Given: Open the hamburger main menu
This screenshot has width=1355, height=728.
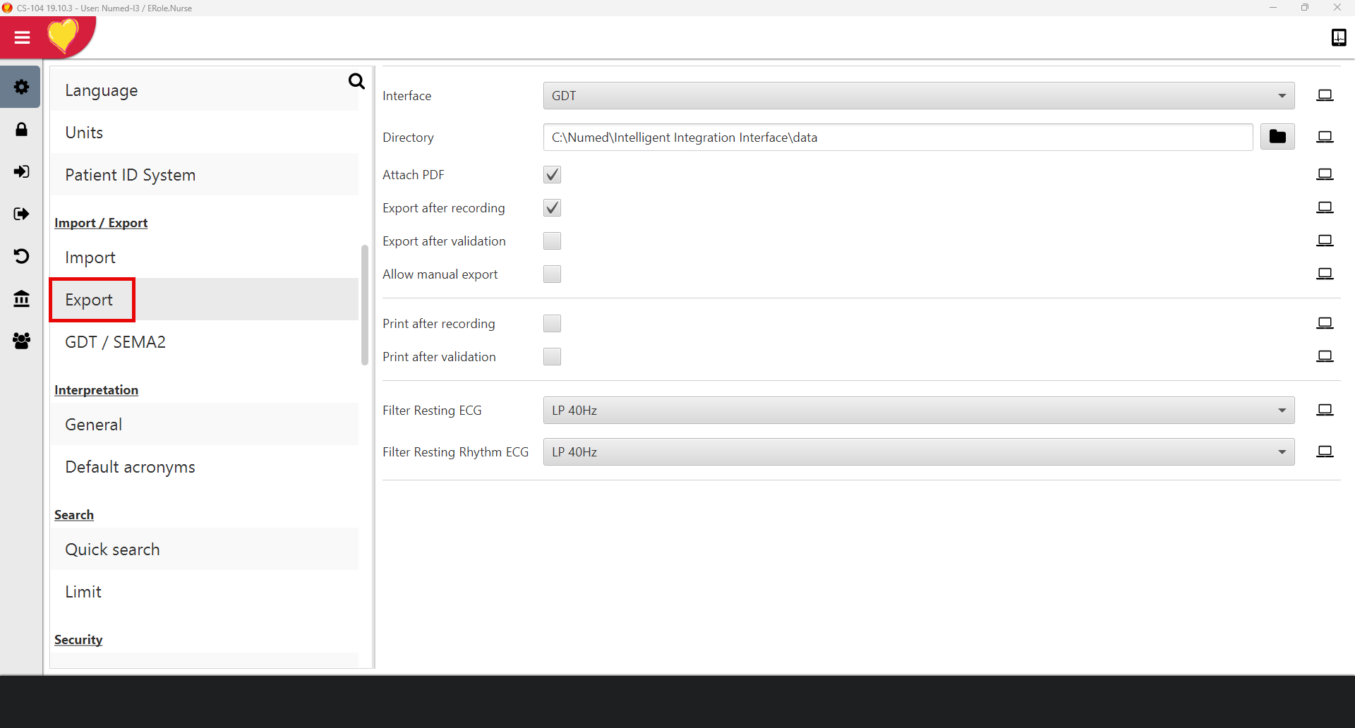Looking at the screenshot, I should [22, 37].
